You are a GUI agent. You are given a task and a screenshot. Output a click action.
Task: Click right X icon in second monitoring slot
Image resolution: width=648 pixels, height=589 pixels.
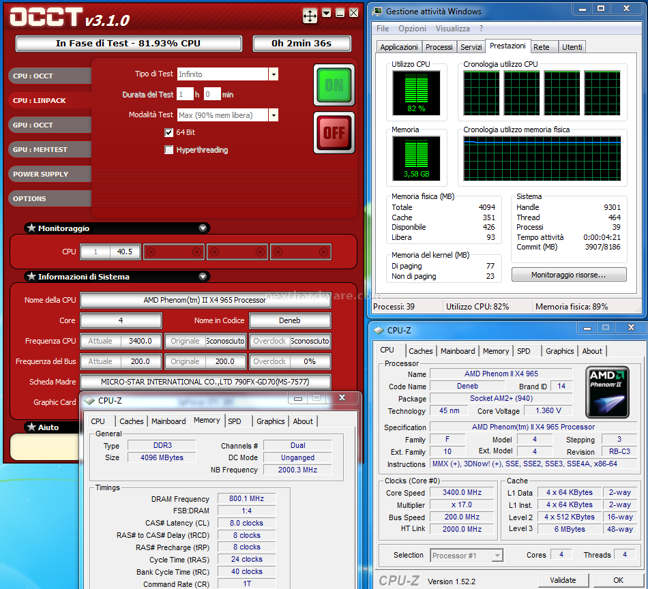[196, 252]
